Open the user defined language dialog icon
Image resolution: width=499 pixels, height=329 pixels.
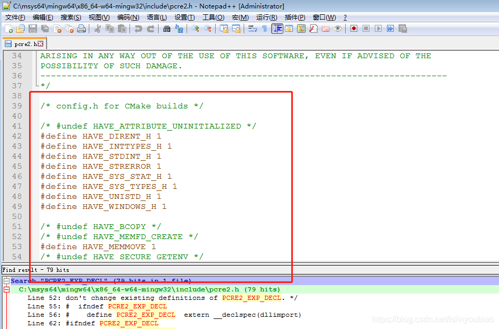tap(289, 29)
